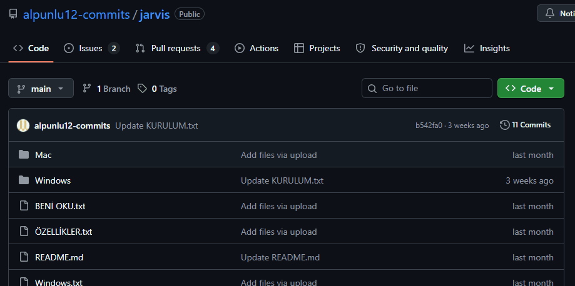The height and width of the screenshot is (286, 575).
Task: Click the file icon for README.md
Action: pyautogui.click(x=24, y=257)
